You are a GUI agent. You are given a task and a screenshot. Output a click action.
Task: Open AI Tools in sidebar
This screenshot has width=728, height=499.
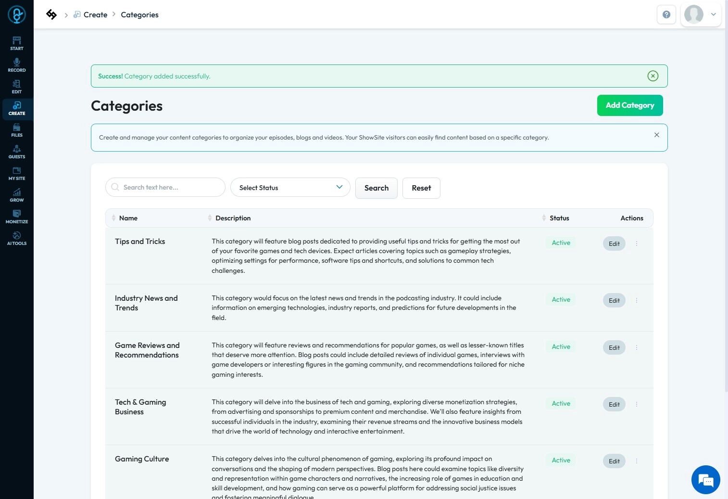point(17,238)
